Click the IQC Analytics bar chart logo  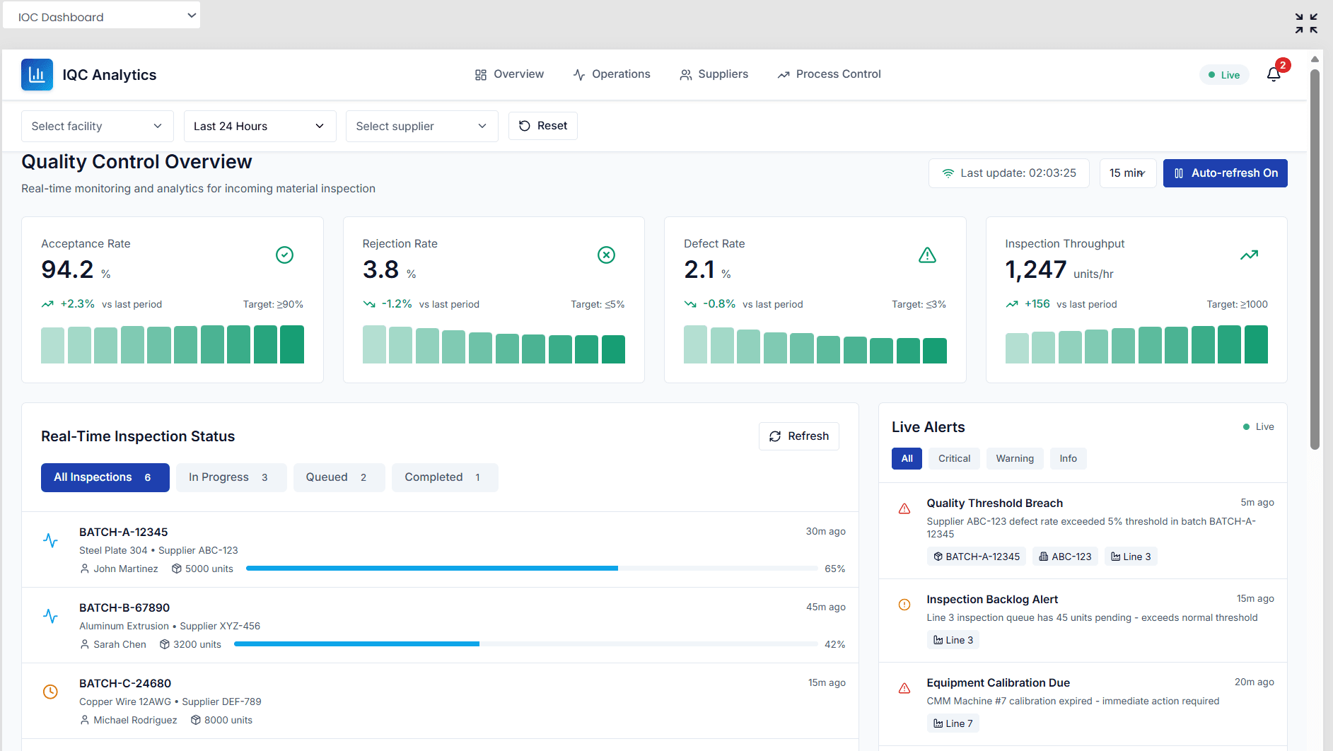[x=37, y=75]
